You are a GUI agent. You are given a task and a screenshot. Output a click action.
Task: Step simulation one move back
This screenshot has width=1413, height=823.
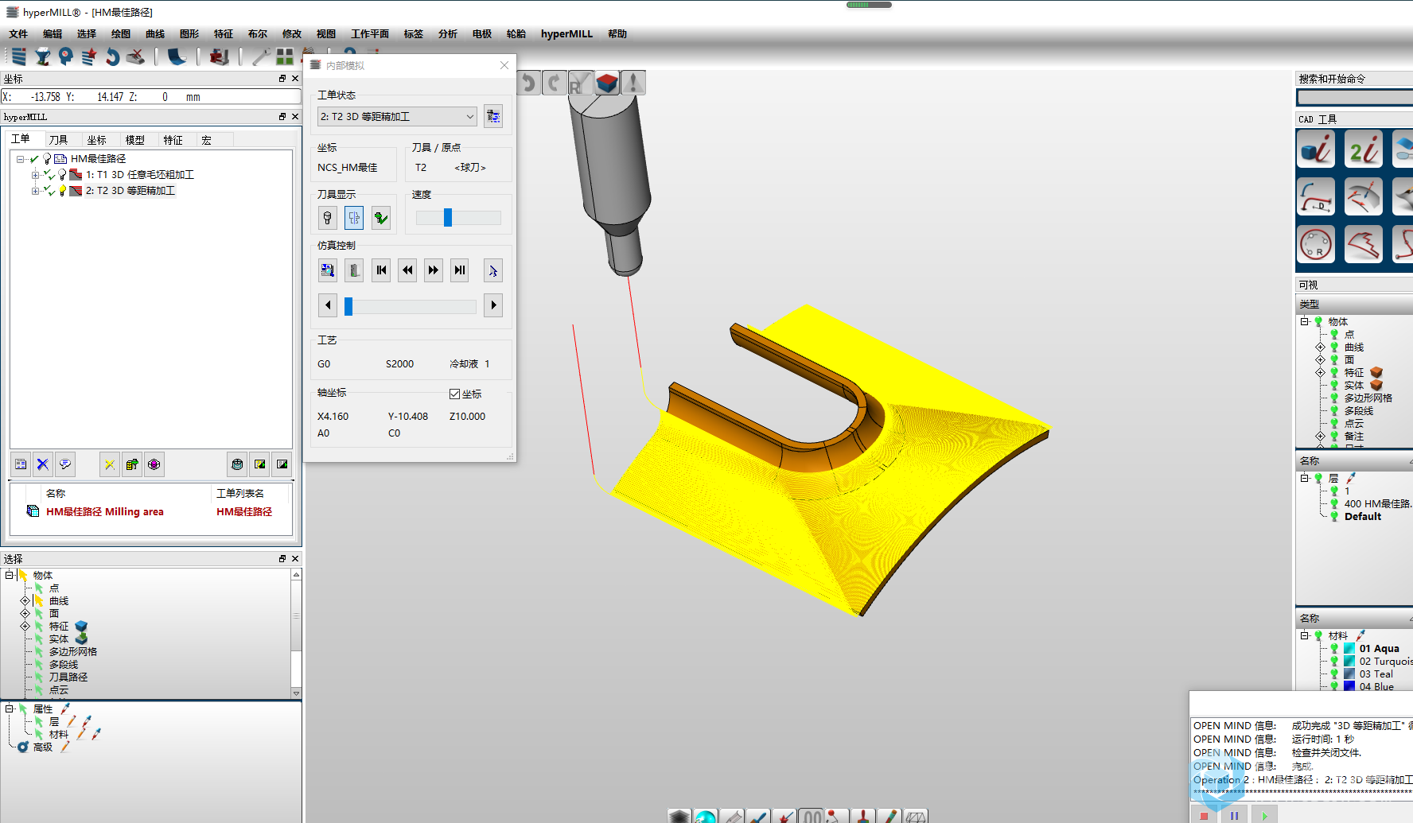pos(327,305)
